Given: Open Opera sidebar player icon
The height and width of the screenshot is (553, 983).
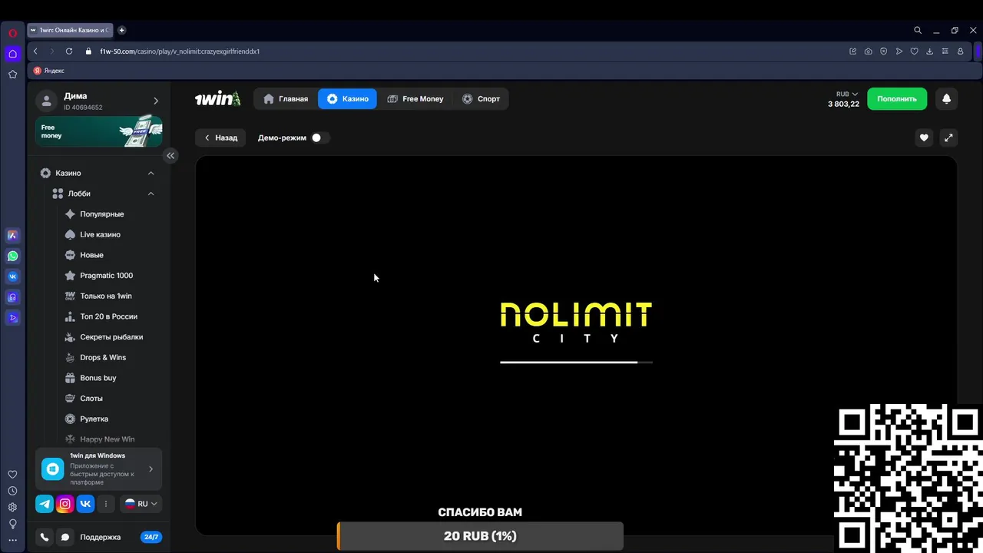Looking at the screenshot, I should (x=12, y=318).
